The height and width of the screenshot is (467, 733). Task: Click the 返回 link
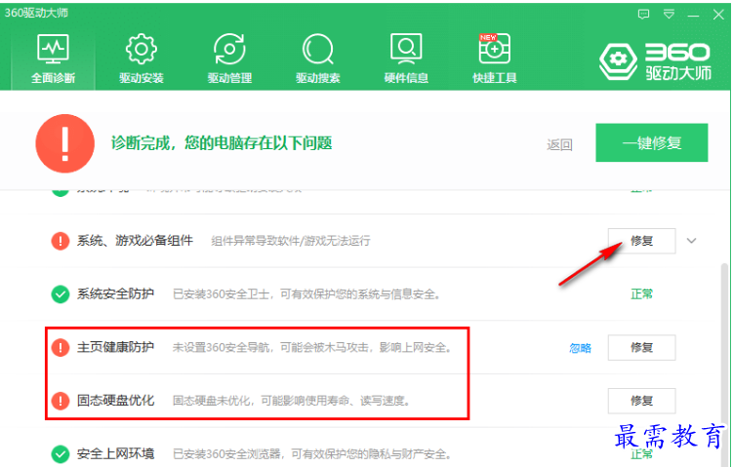click(x=559, y=144)
